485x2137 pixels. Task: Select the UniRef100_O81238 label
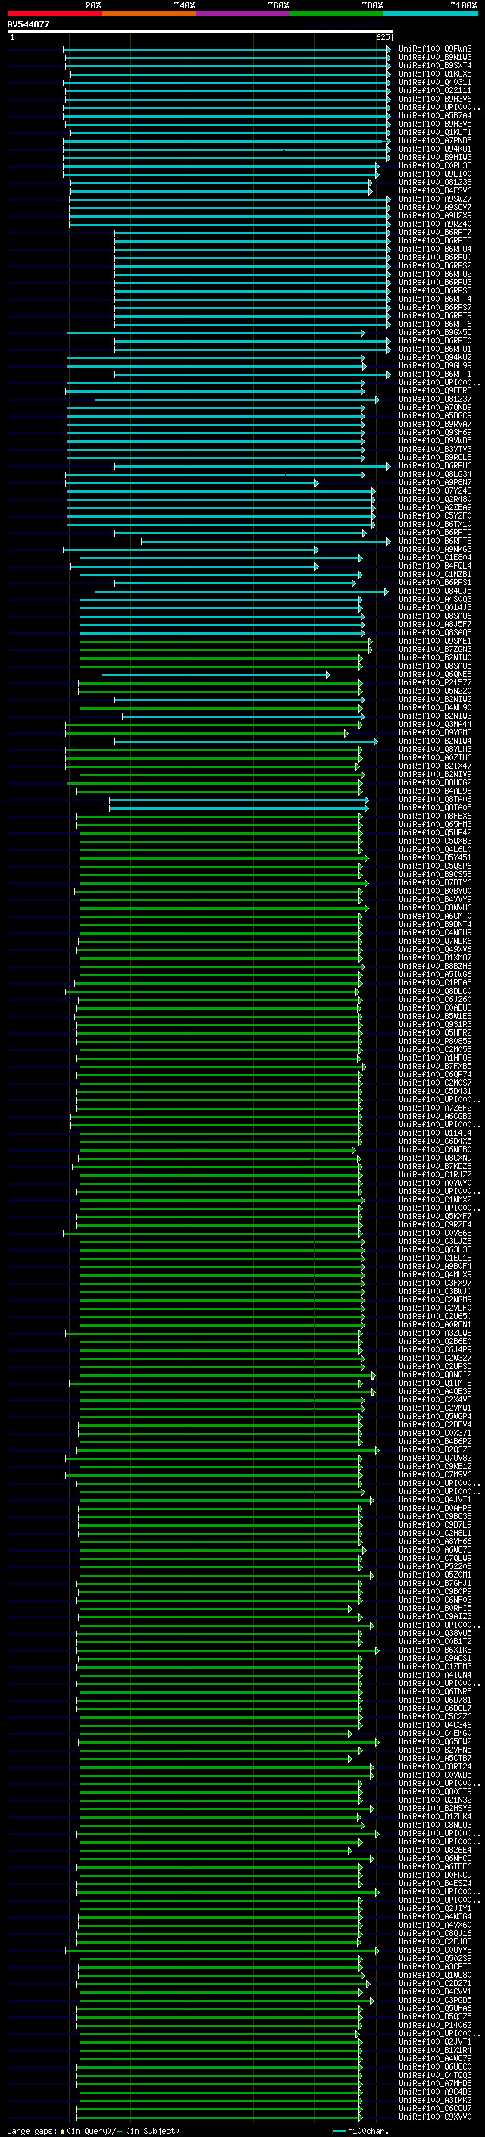435,183
